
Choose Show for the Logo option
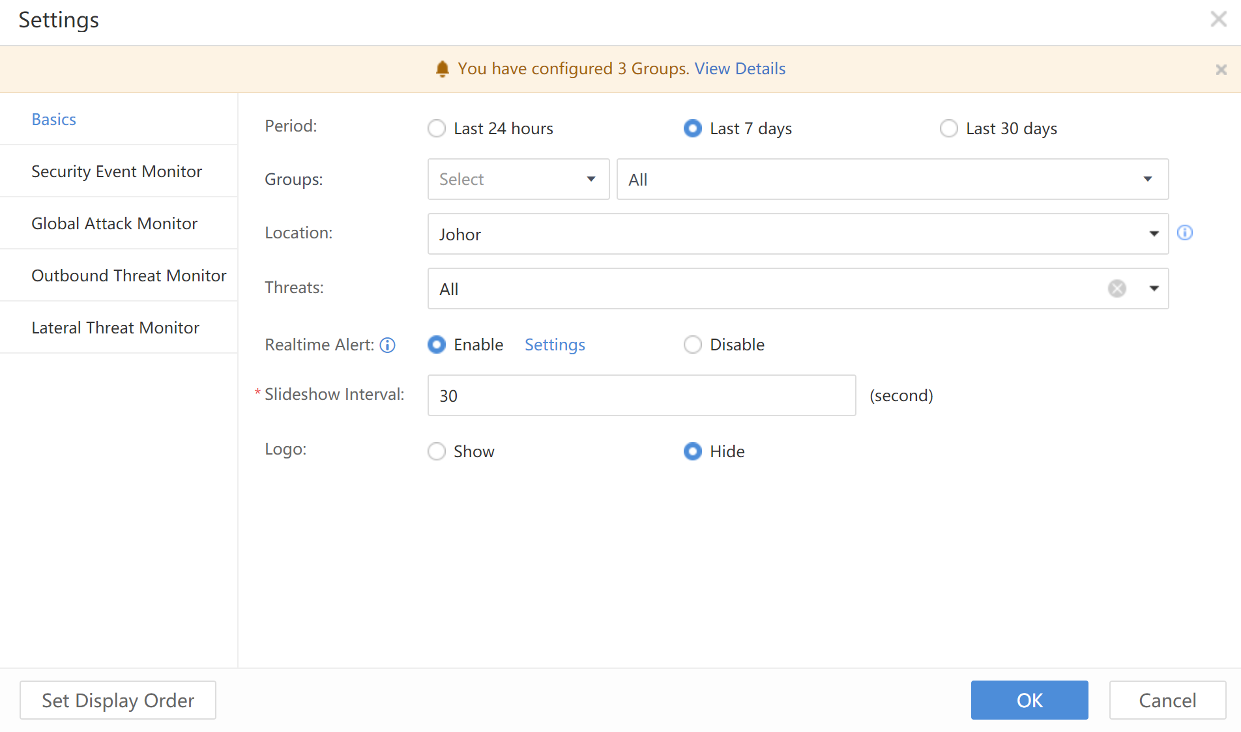coord(437,451)
